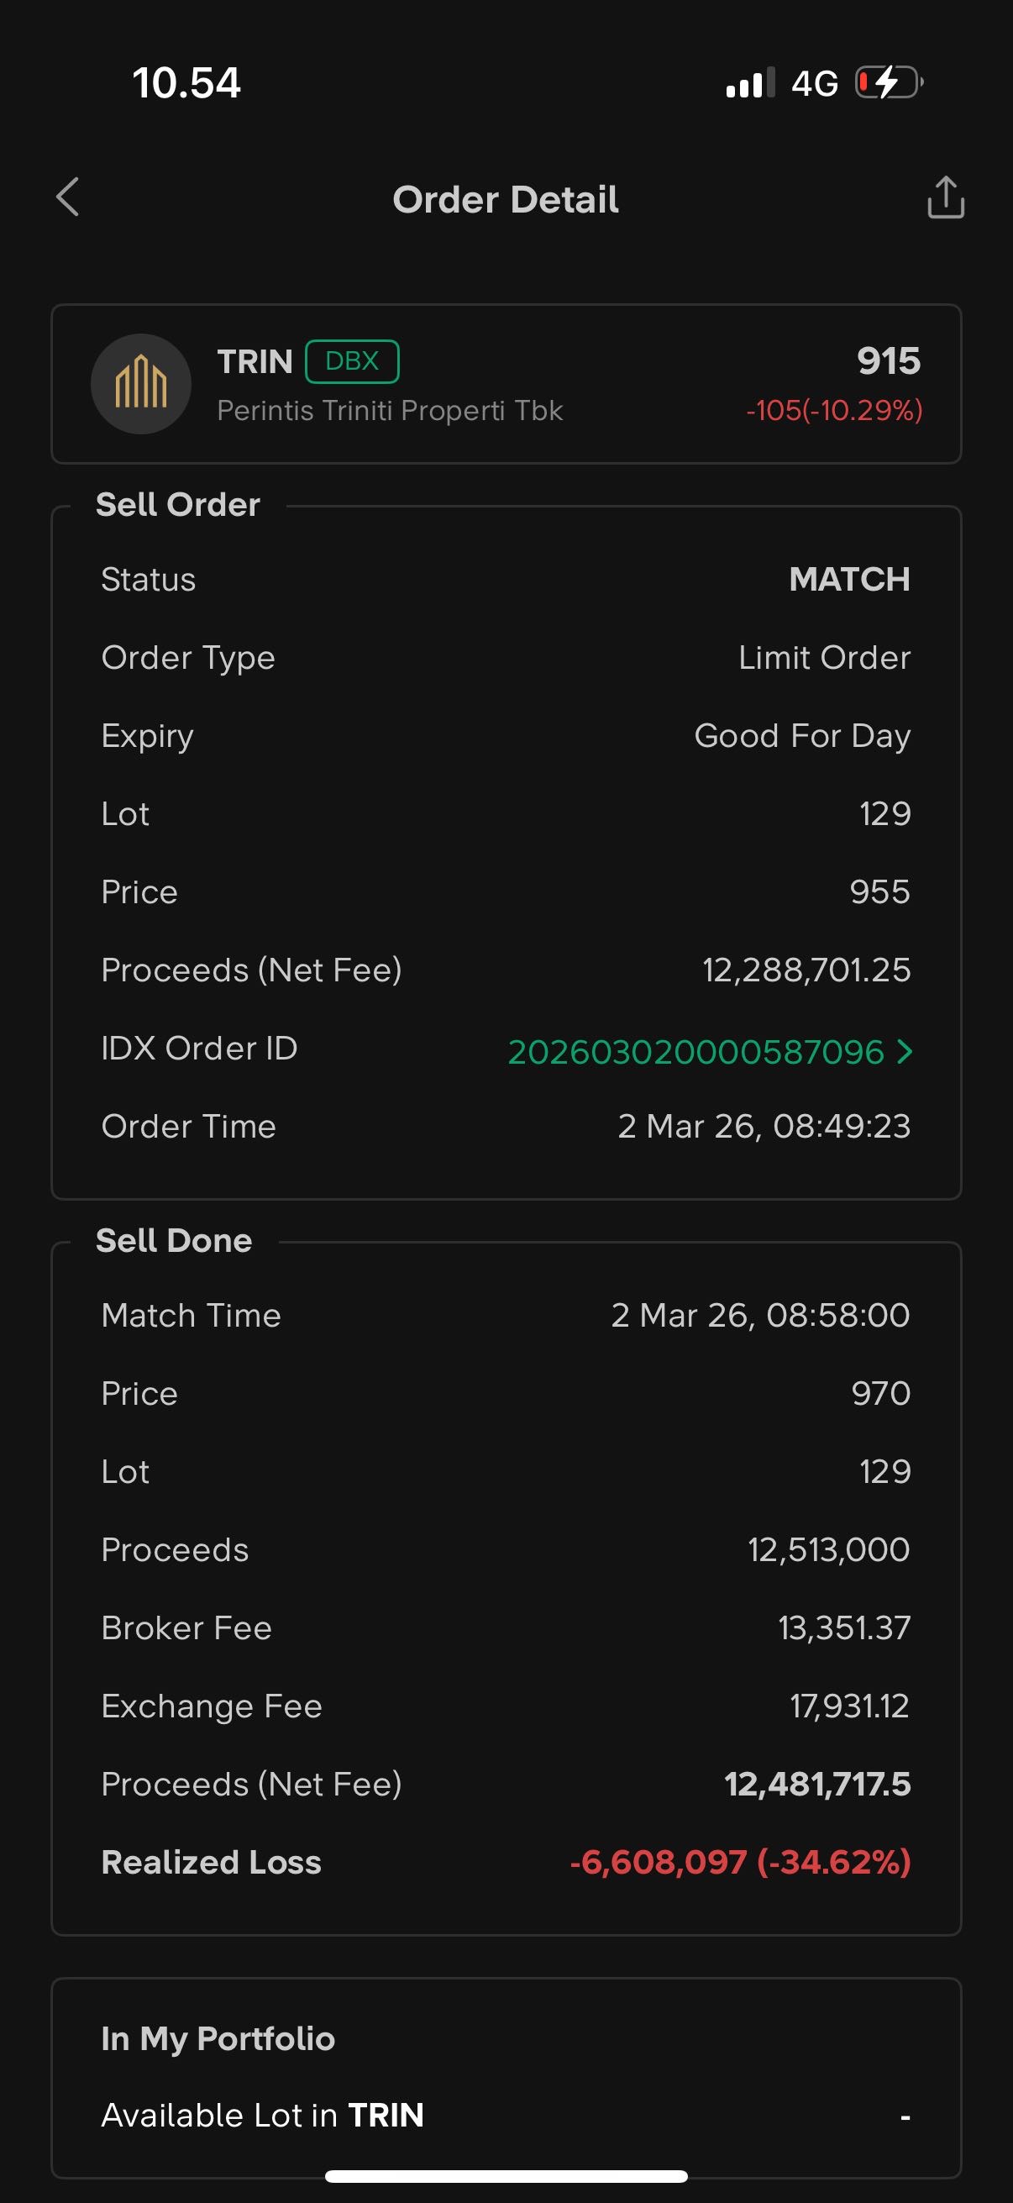Tap the share icon
This screenshot has width=1013, height=2203.
946,197
